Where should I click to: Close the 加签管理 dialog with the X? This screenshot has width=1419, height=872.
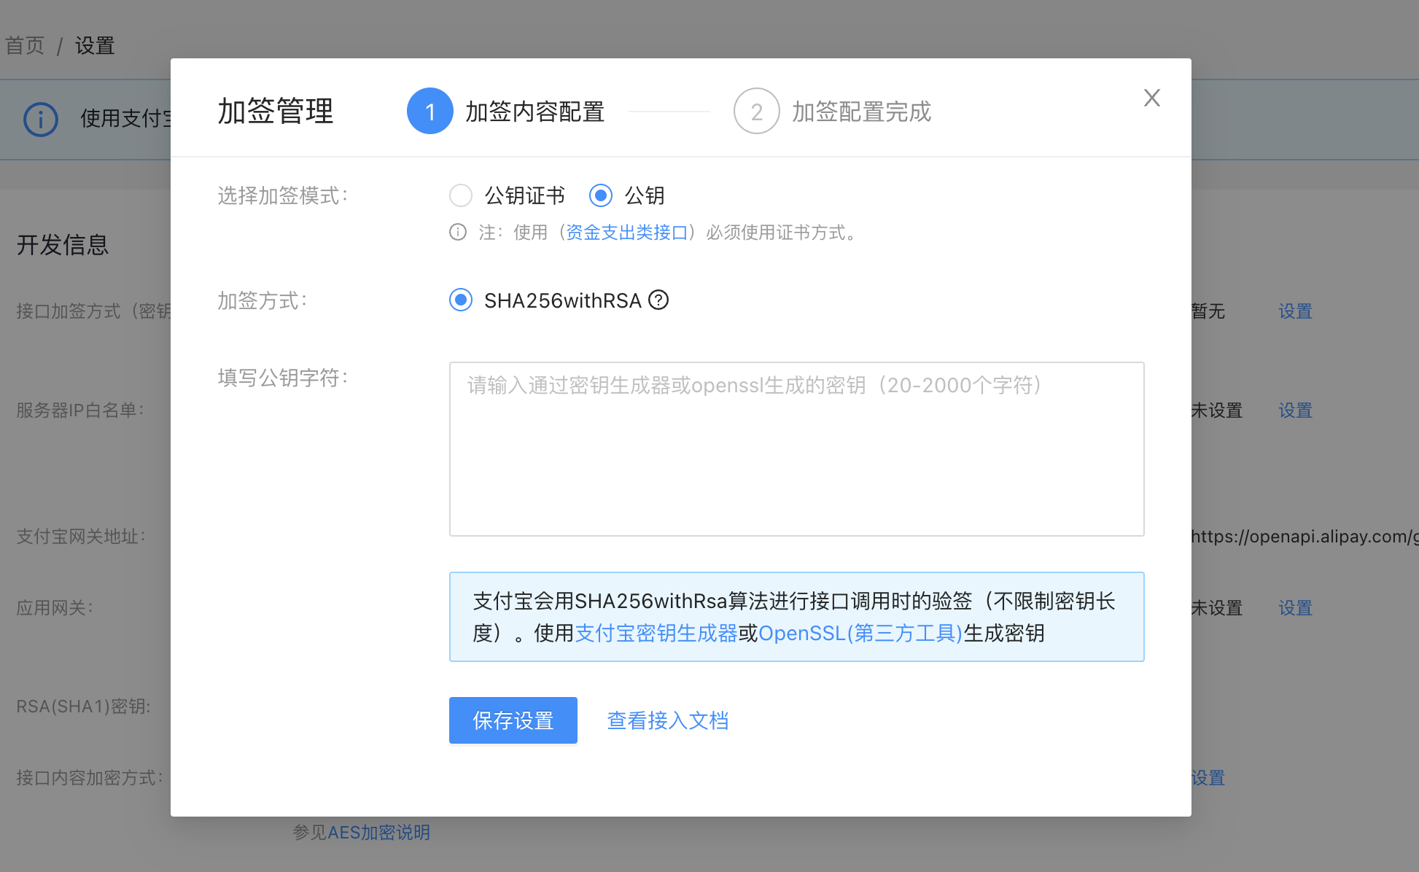pos(1151,98)
